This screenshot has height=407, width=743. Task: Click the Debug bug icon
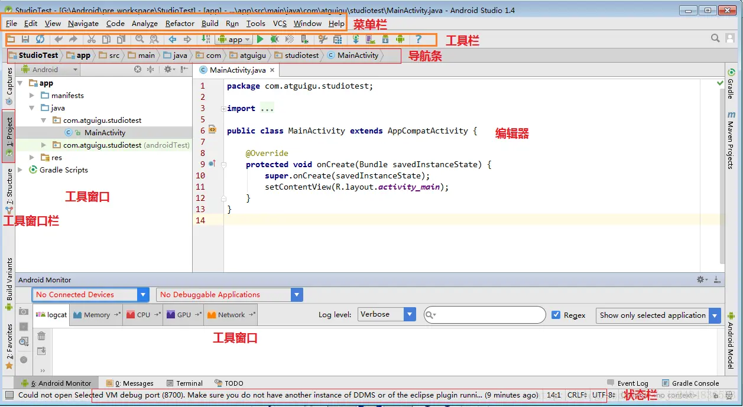[275, 40]
